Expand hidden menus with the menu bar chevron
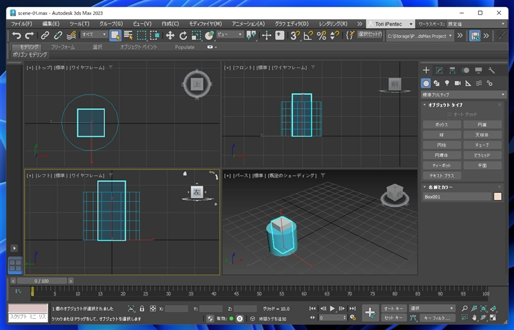Image resolution: width=514 pixels, height=330 pixels. coord(360,24)
